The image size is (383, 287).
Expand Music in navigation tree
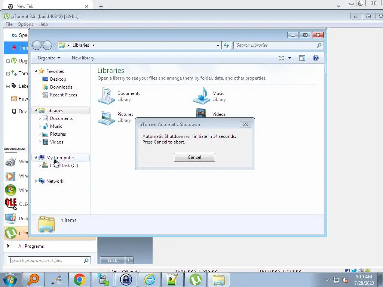pyautogui.click(x=40, y=126)
